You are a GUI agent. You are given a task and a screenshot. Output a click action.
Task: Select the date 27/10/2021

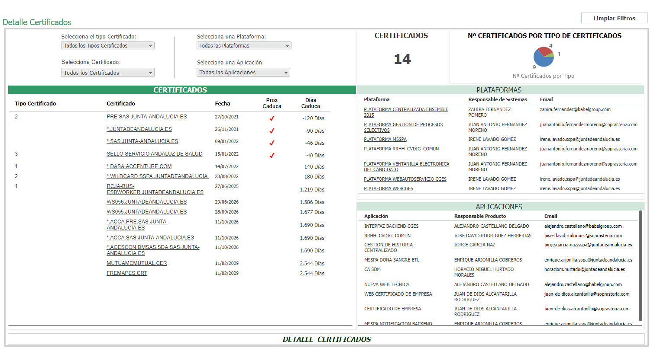tap(227, 117)
